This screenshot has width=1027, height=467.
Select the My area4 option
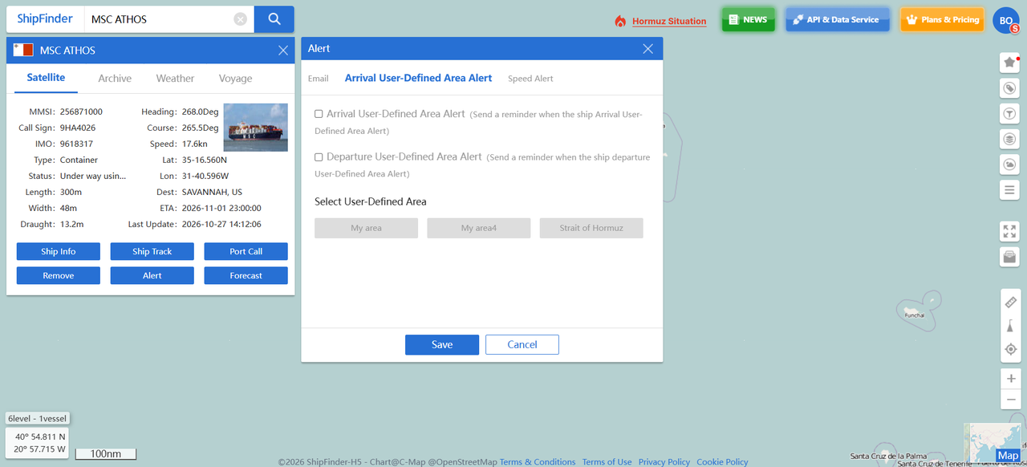[x=479, y=229]
